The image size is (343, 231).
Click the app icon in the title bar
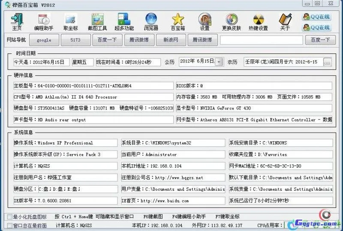8,5
